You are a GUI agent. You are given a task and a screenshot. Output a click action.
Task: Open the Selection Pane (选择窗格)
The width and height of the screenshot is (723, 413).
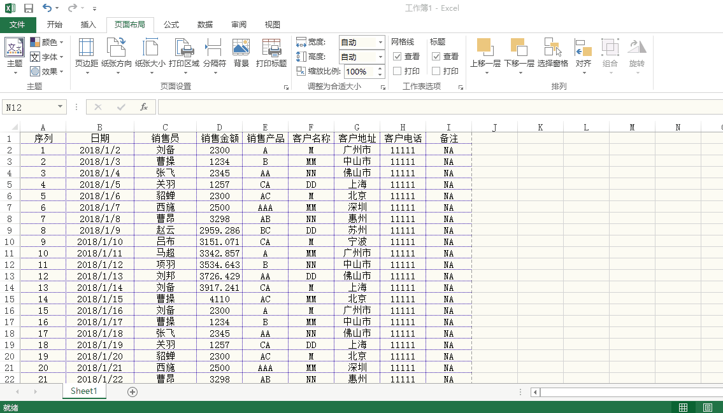click(552, 53)
